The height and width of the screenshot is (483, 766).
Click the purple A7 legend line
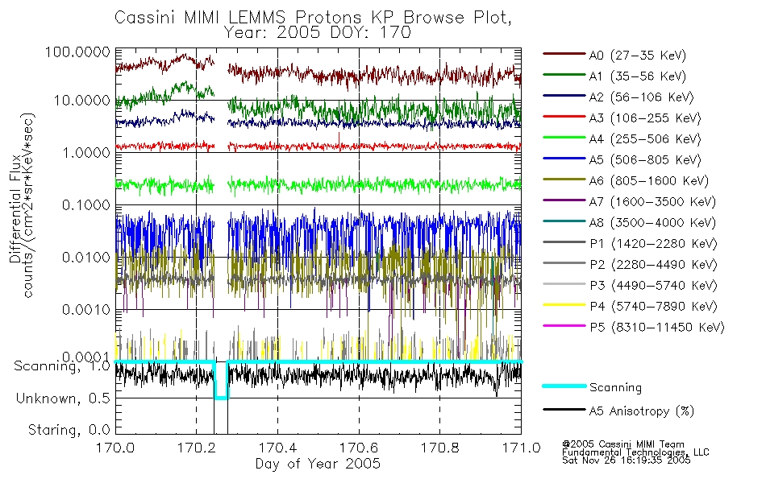(x=564, y=200)
